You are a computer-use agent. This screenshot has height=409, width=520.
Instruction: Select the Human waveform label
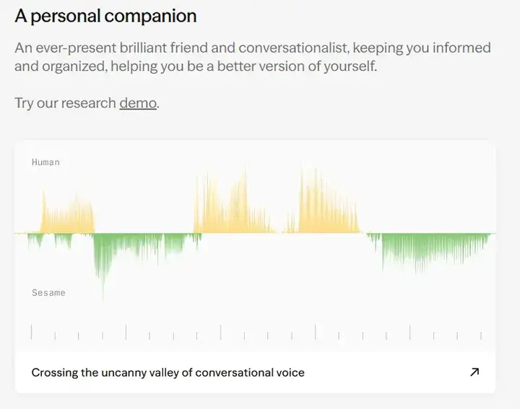point(45,162)
